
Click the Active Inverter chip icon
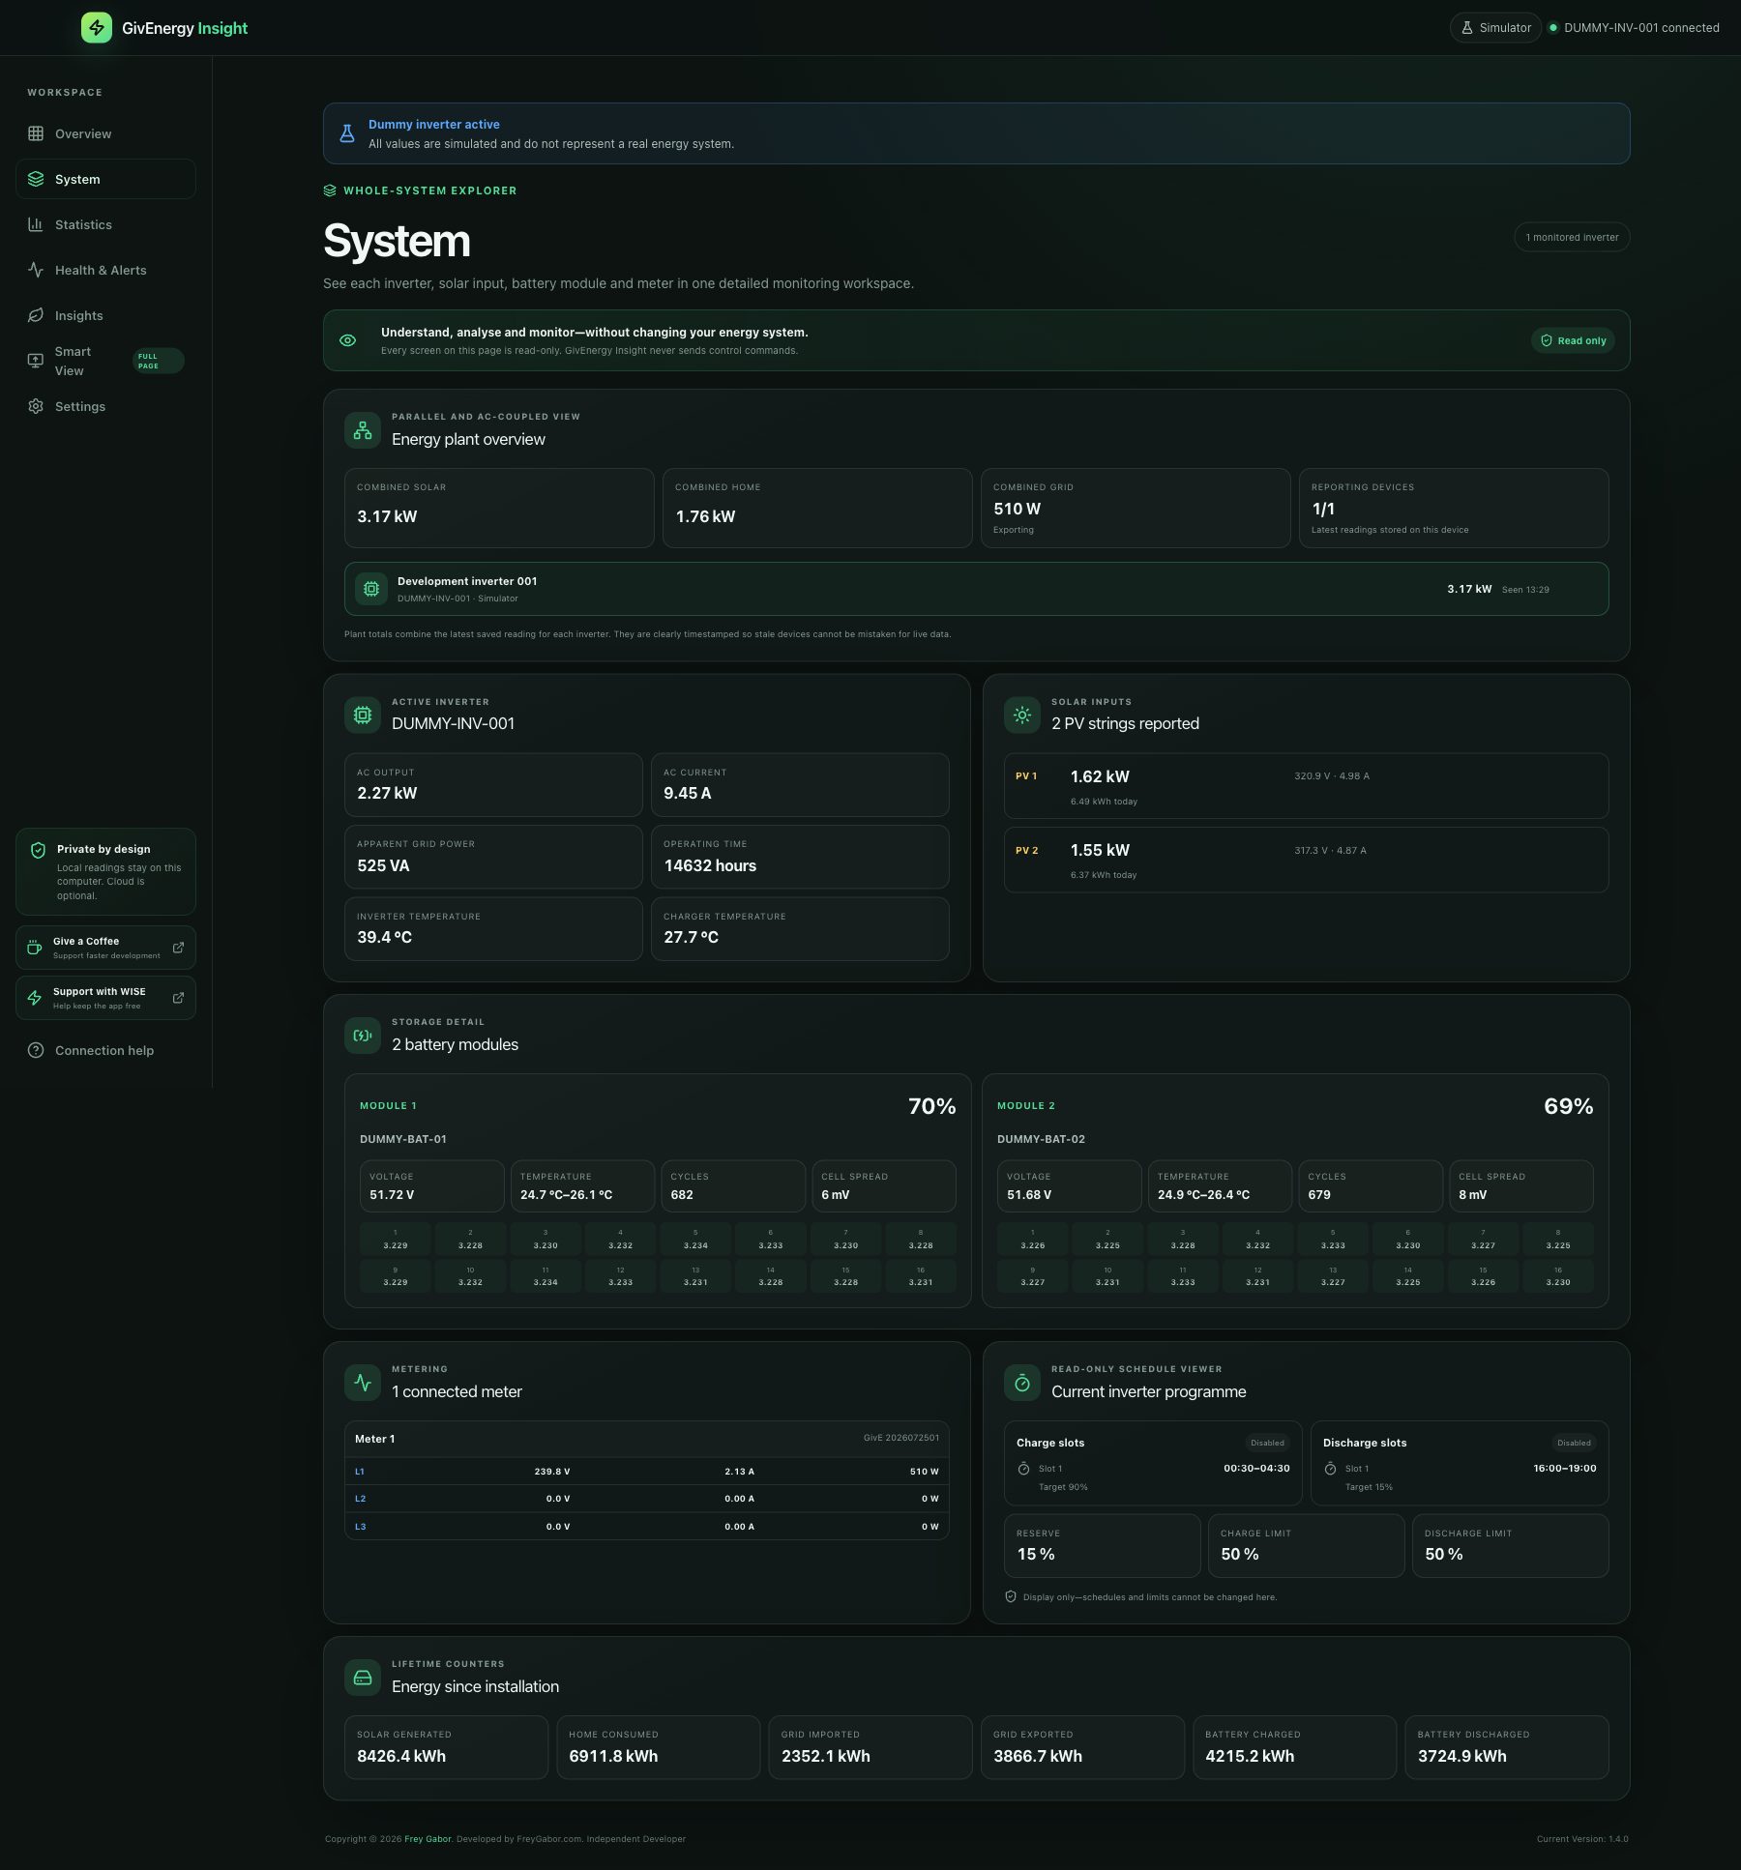[363, 715]
